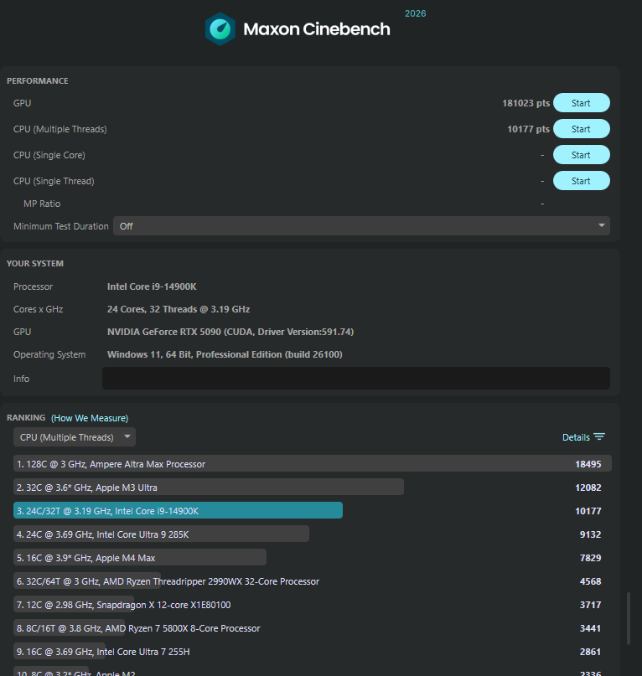The width and height of the screenshot is (642, 676).
Task: Click the processor name Intel Core i9-14900K
Action: coord(152,286)
